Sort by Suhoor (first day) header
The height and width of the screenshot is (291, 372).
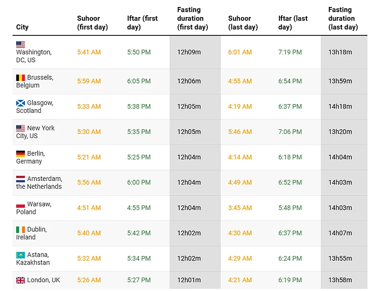(x=92, y=23)
